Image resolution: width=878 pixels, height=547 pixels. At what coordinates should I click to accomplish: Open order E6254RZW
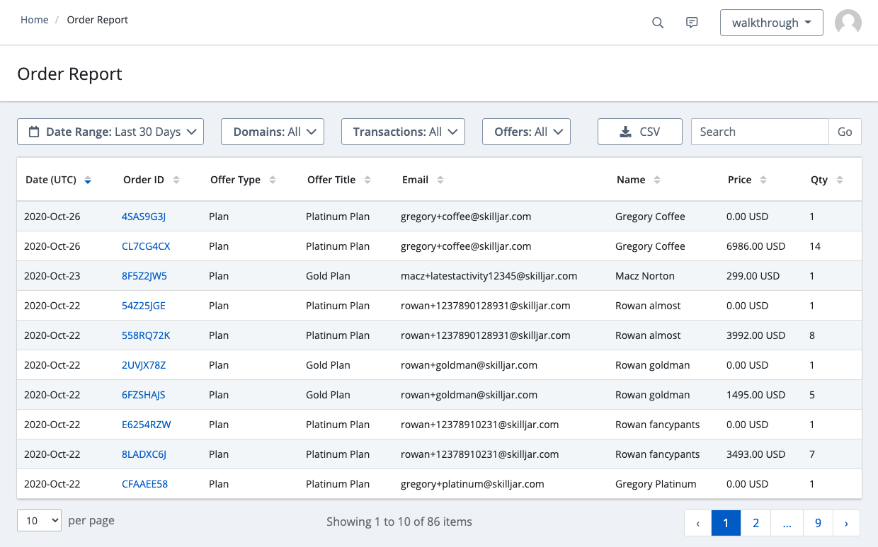click(x=147, y=425)
